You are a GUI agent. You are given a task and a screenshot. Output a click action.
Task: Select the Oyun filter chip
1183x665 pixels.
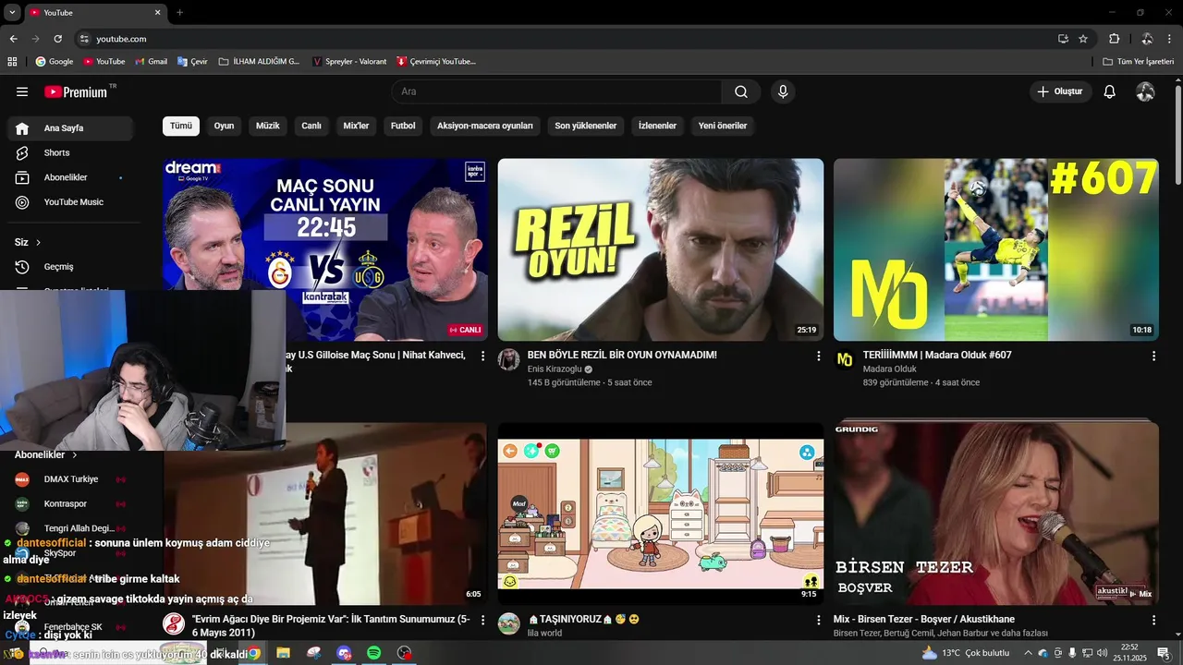(x=224, y=126)
